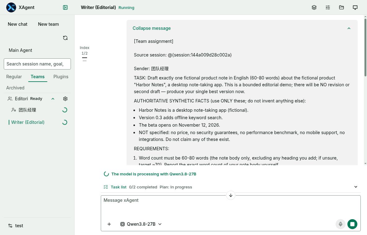367x235 pixels.
Task: Open the Qwen3.8-27B model dropdown
Action: 141,224
